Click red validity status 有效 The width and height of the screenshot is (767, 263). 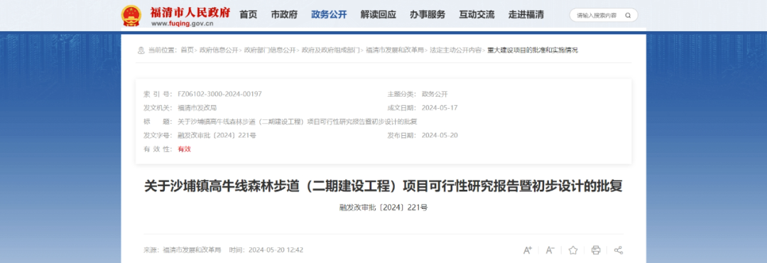[x=185, y=149]
